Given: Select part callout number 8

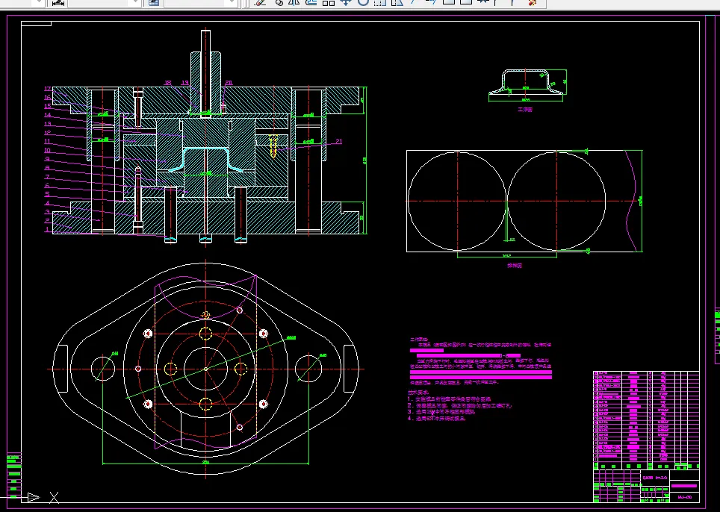Looking at the screenshot, I should pyautogui.click(x=47, y=169).
